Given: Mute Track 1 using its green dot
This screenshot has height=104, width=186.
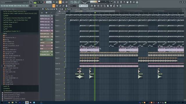Looking at the screenshot, I should [65, 18].
